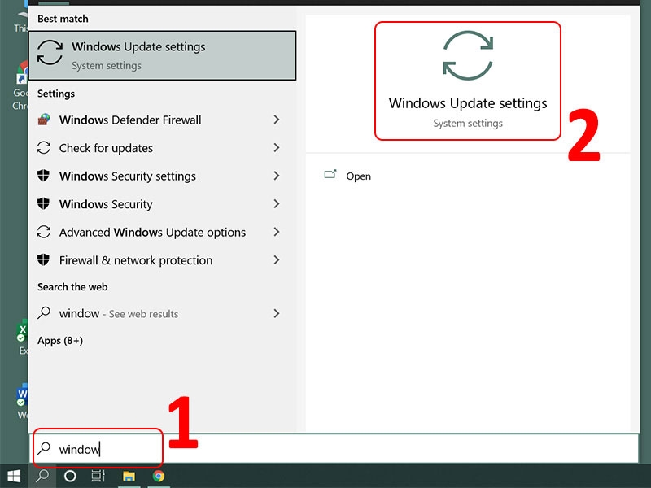This screenshot has height=488, width=651.
Task: Click the Word desktop shortcut icon
Action: (x=22, y=395)
